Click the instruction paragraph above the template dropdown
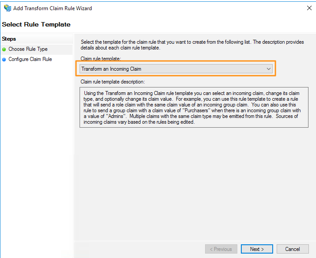 coord(192,45)
